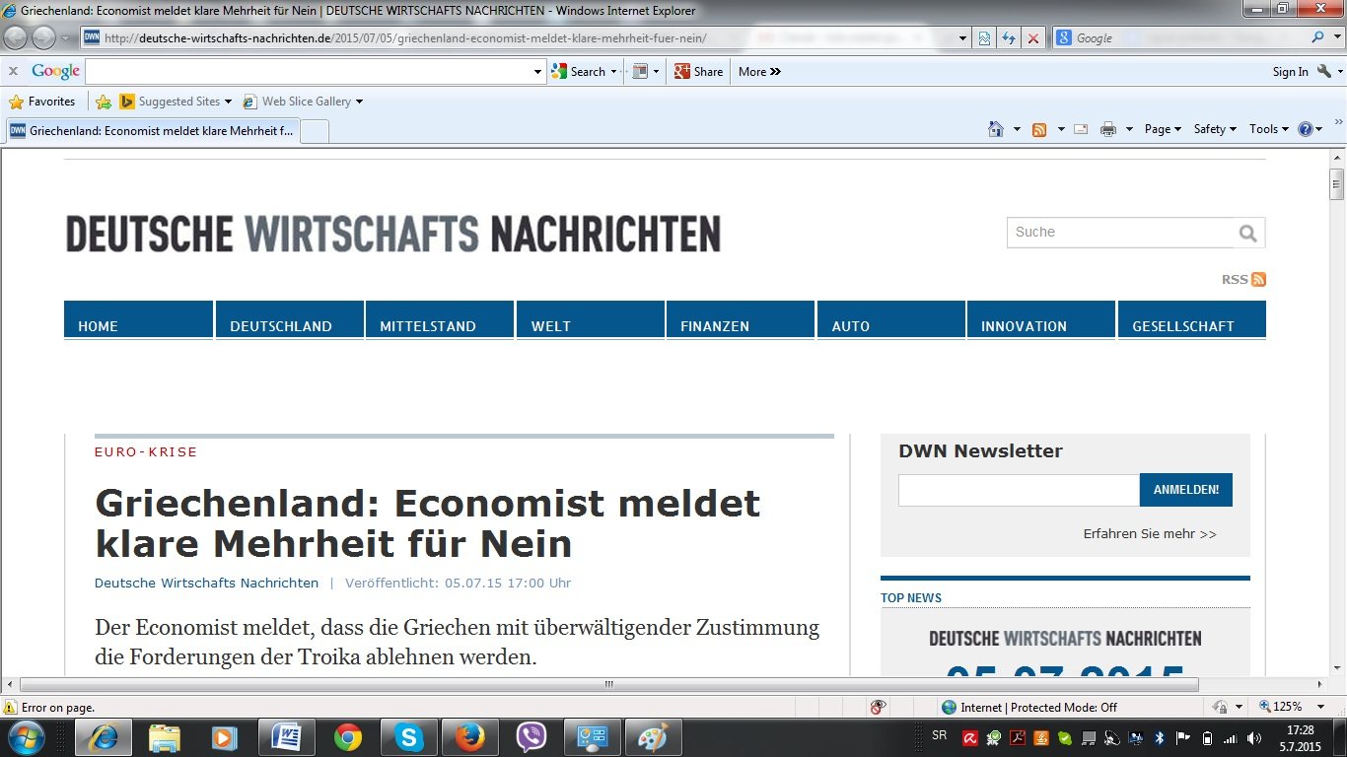The image size is (1347, 757).
Task: Click the privacy report eye icon in status bar
Action: [x=879, y=707]
